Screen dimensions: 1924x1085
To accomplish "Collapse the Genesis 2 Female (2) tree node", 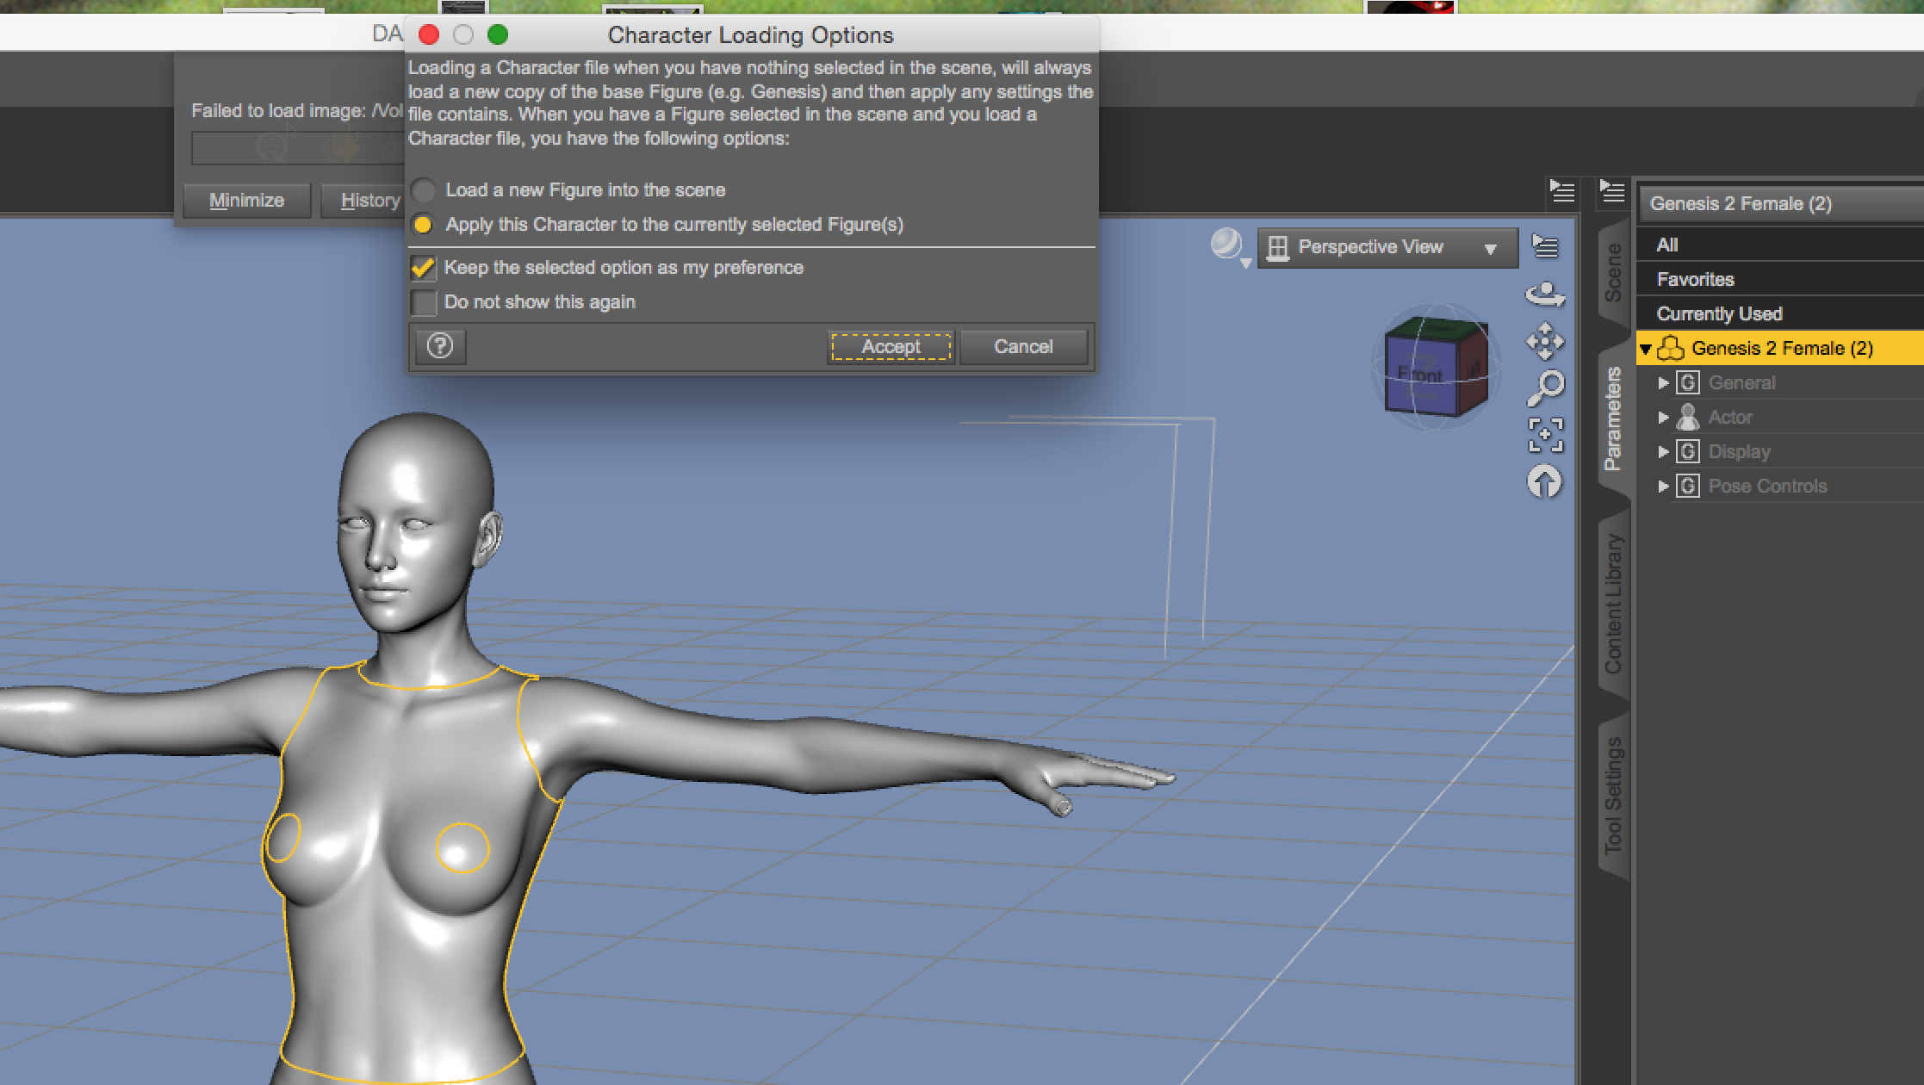I will point(1645,349).
